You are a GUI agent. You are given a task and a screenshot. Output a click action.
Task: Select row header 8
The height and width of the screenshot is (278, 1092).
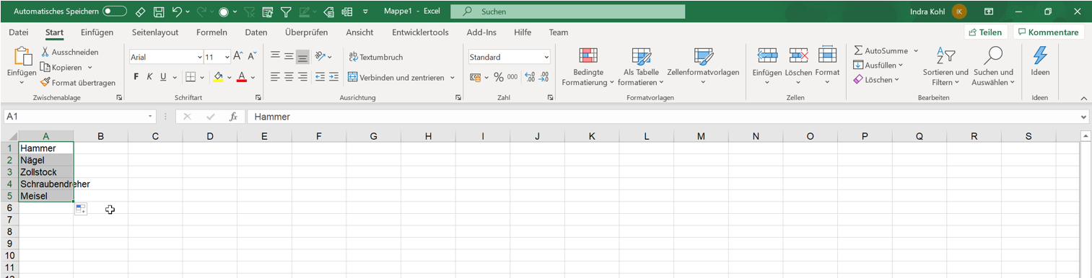(x=9, y=232)
